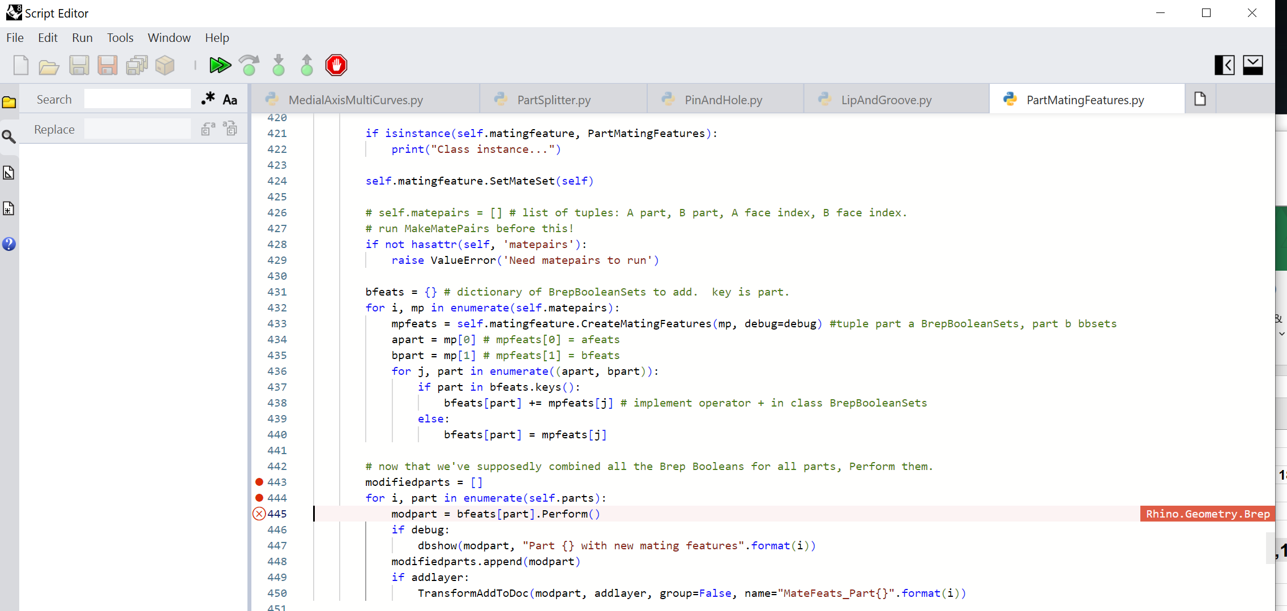1287x611 pixels.
Task: Run the current script
Action: [x=220, y=65]
